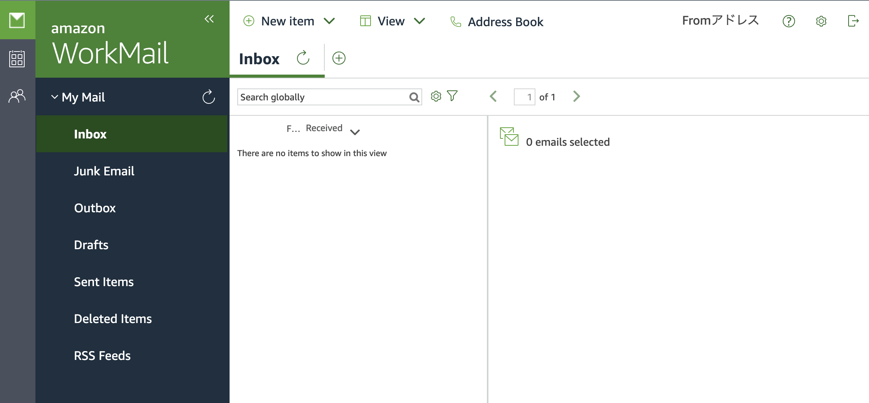Go to previous page arrow
Screen dimensions: 869x403
click(493, 96)
